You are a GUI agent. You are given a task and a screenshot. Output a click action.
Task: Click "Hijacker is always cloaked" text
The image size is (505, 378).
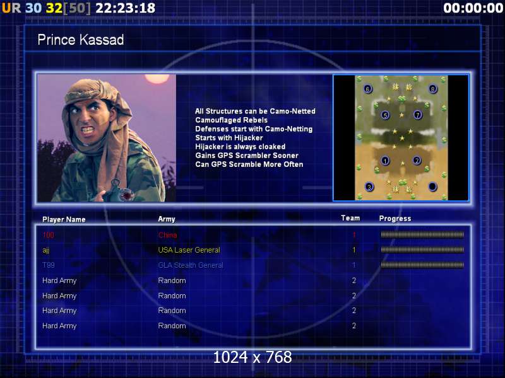pos(241,147)
